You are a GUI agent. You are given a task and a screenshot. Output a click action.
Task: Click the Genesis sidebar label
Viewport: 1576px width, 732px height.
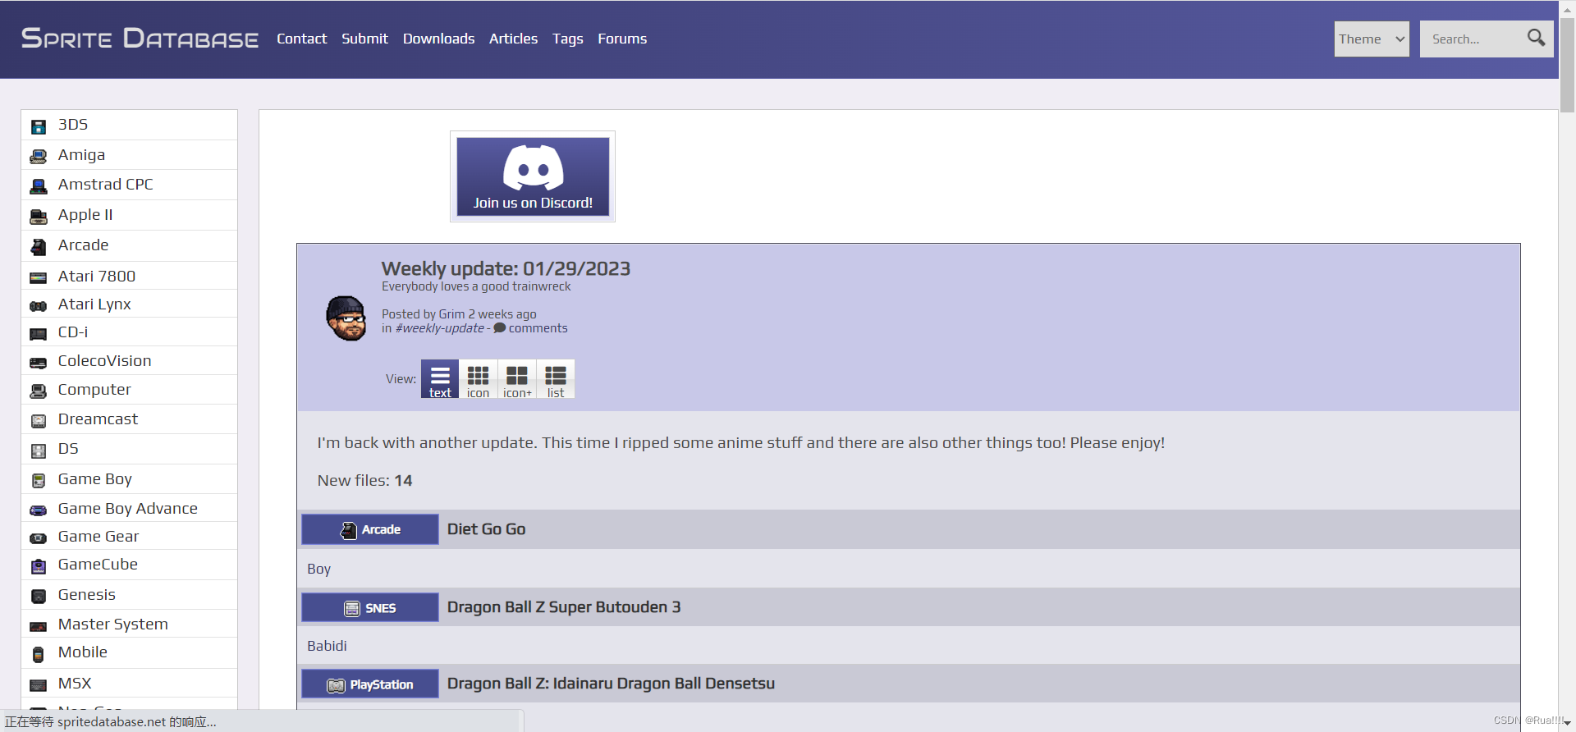(x=87, y=595)
